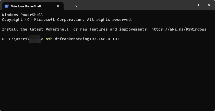The height and width of the screenshot is (111, 215).
Task: Open the https://aka.ms/PSWindows link
Action: [x=179, y=29]
